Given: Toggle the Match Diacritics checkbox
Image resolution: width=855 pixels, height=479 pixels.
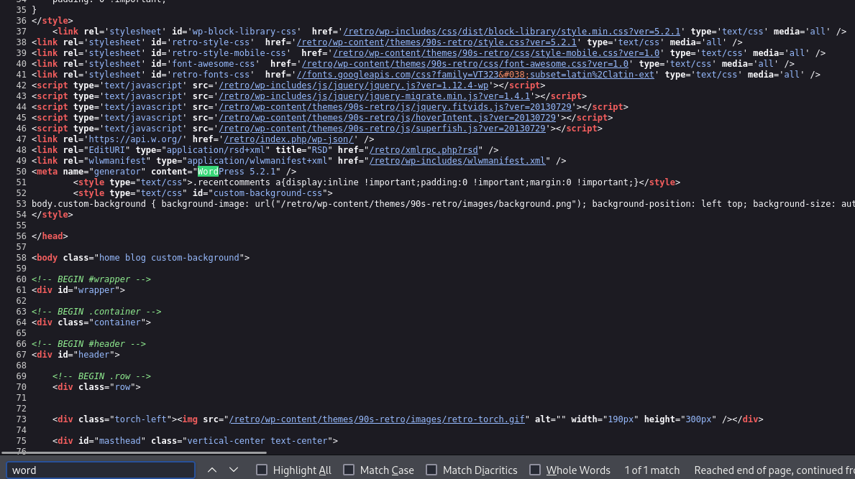Looking at the screenshot, I should tap(431, 470).
